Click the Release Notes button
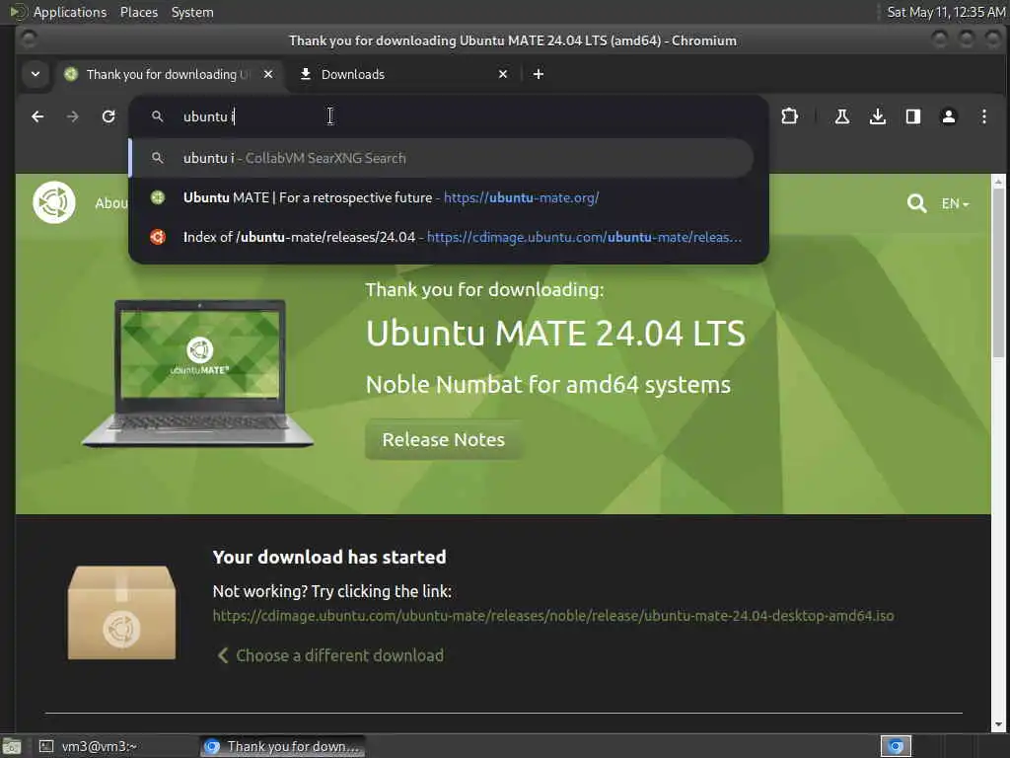 tap(443, 439)
